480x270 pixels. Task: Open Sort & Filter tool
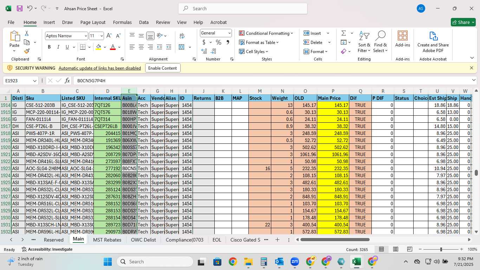364,42
